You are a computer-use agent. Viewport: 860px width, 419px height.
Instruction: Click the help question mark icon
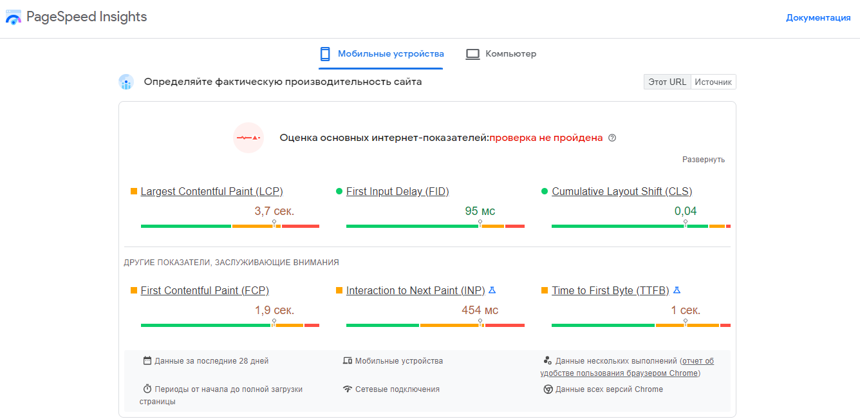(612, 138)
